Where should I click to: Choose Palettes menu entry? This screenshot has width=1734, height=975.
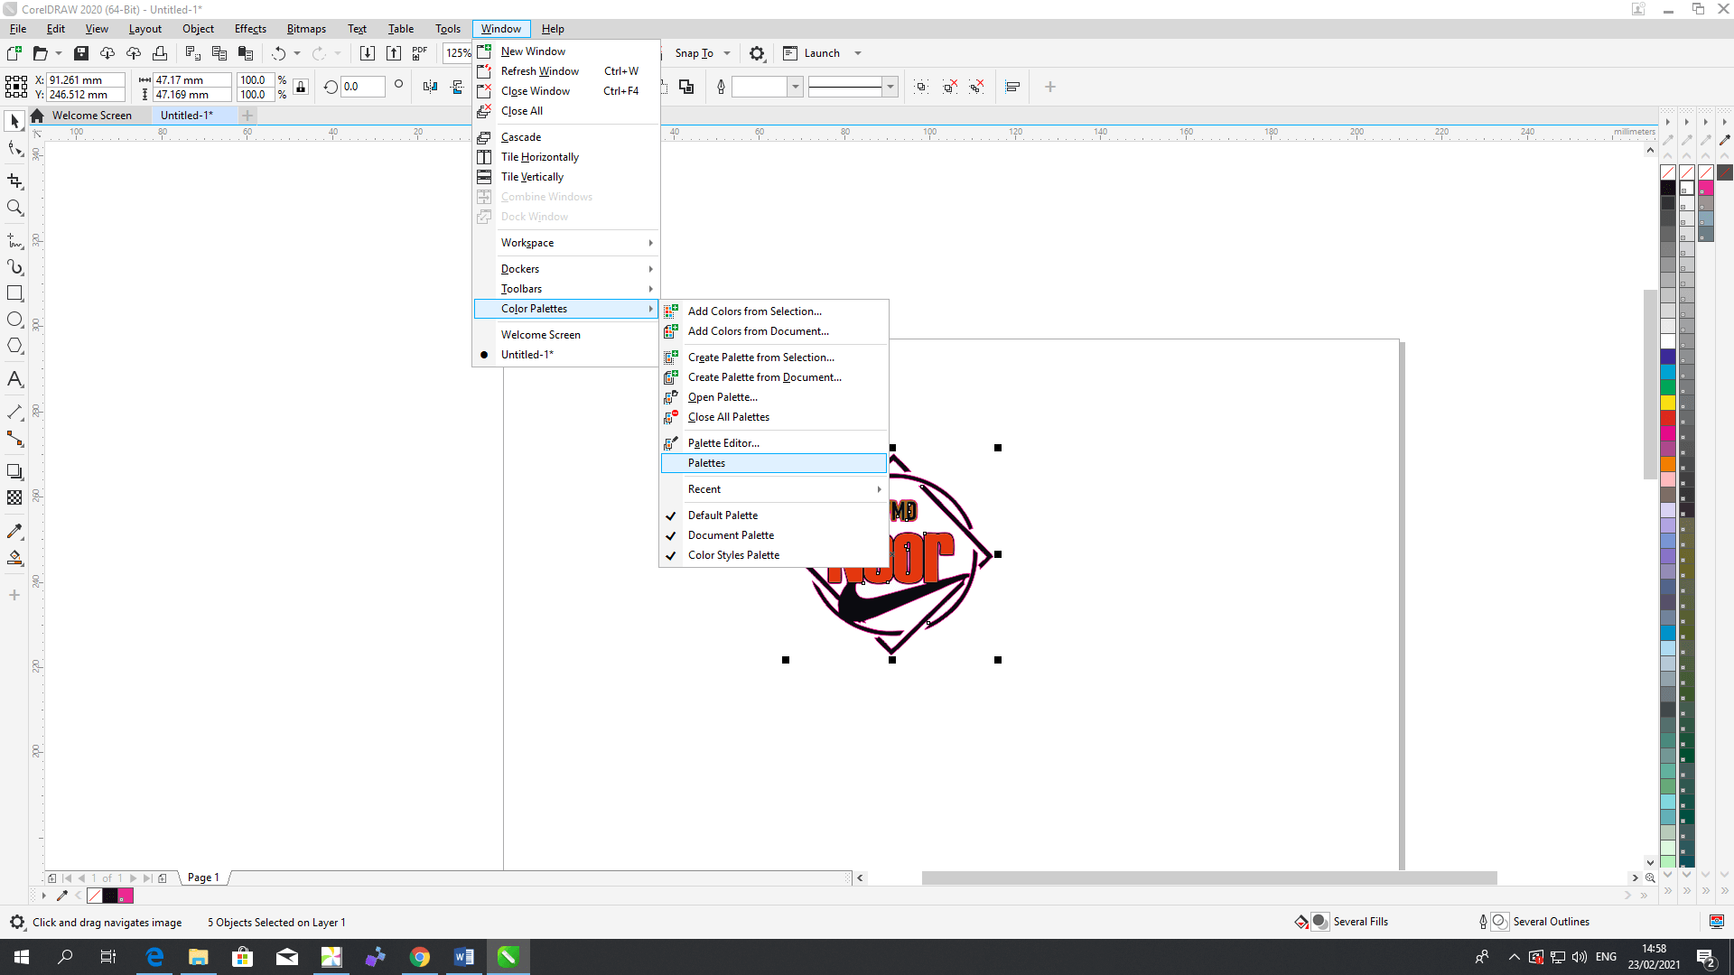pyautogui.click(x=773, y=463)
